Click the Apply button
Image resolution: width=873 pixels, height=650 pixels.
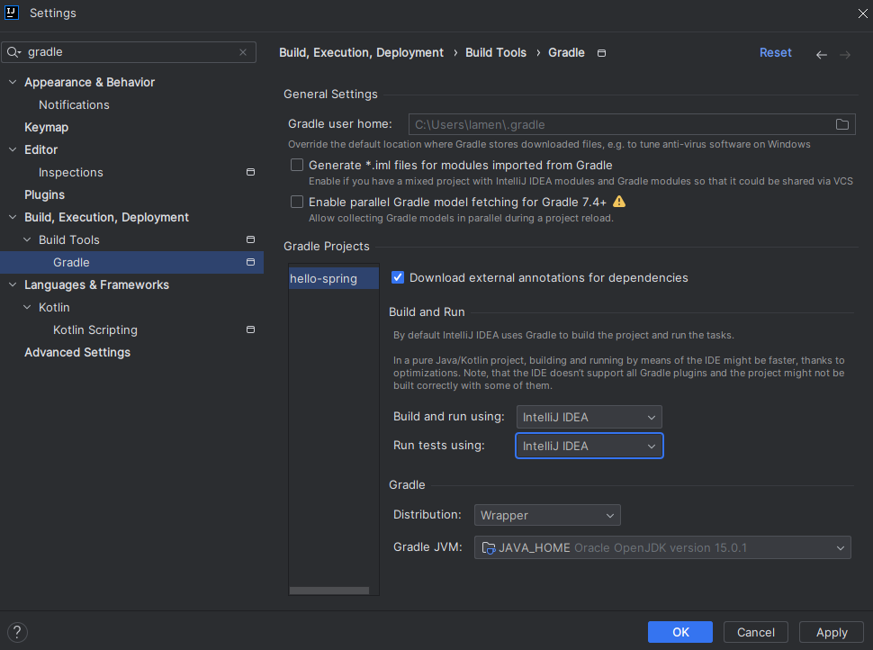(x=832, y=632)
